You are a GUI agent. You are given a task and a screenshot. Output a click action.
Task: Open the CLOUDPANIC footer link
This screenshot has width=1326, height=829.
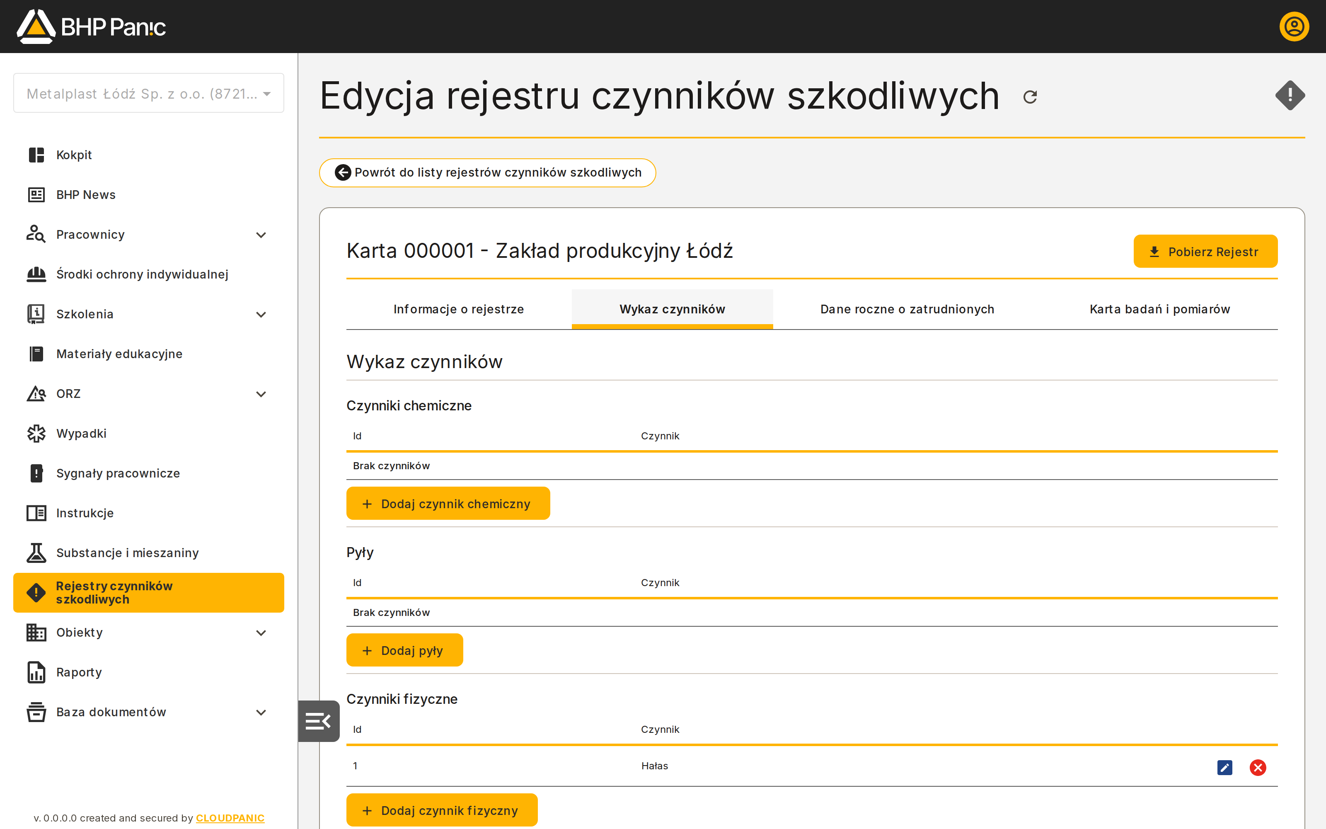[230, 818]
